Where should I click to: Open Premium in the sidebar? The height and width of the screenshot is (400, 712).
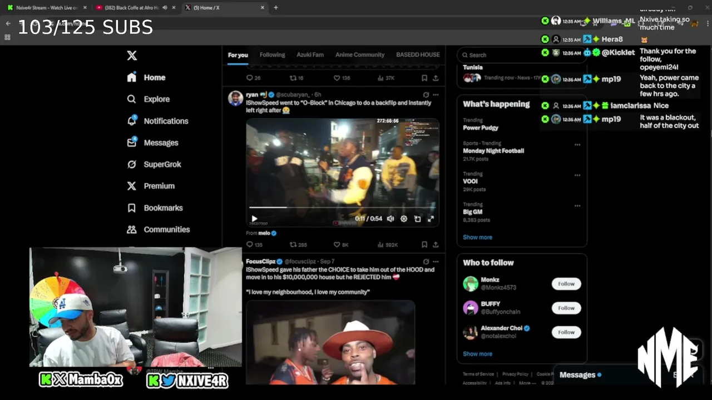coord(151,186)
